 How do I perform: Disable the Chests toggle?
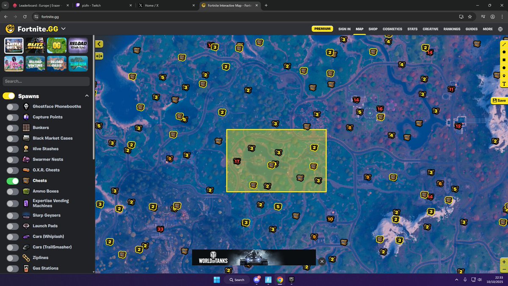pos(13,181)
